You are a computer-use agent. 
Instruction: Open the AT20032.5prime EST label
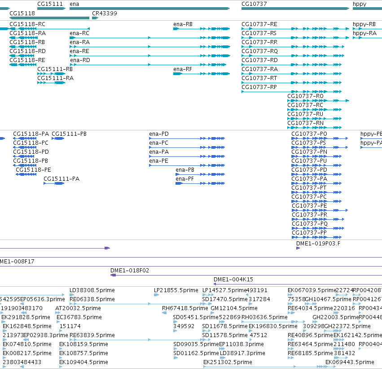pos(78,308)
